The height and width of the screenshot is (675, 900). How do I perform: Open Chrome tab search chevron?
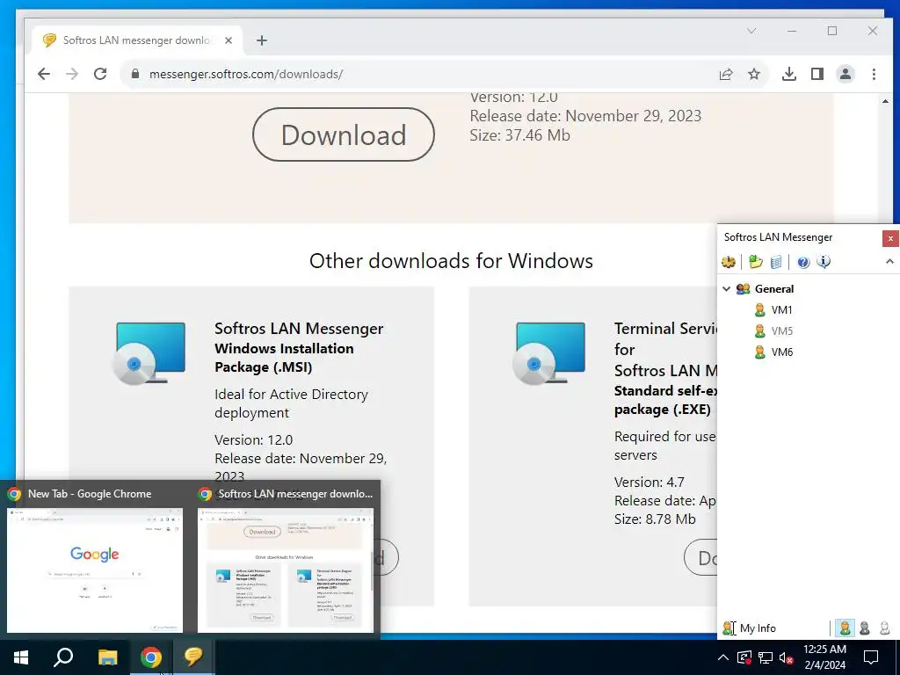pyautogui.click(x=751, y=31)
